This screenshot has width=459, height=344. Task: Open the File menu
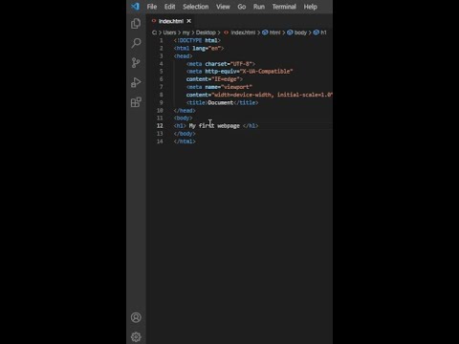pyautogui.click(x=152, y=7)
